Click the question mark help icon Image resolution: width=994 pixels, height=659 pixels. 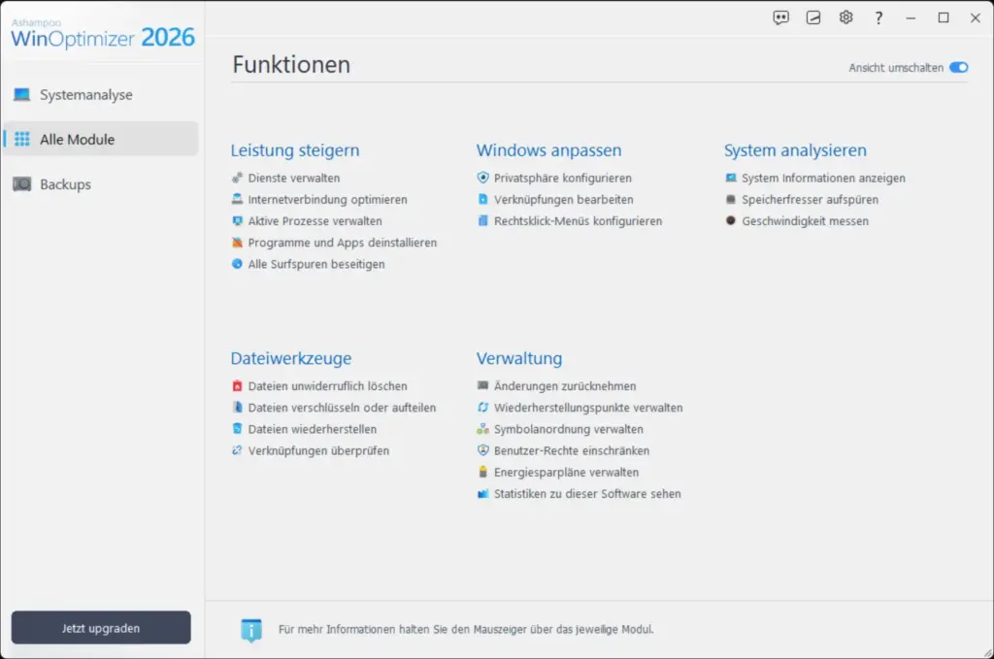[878, 16]
